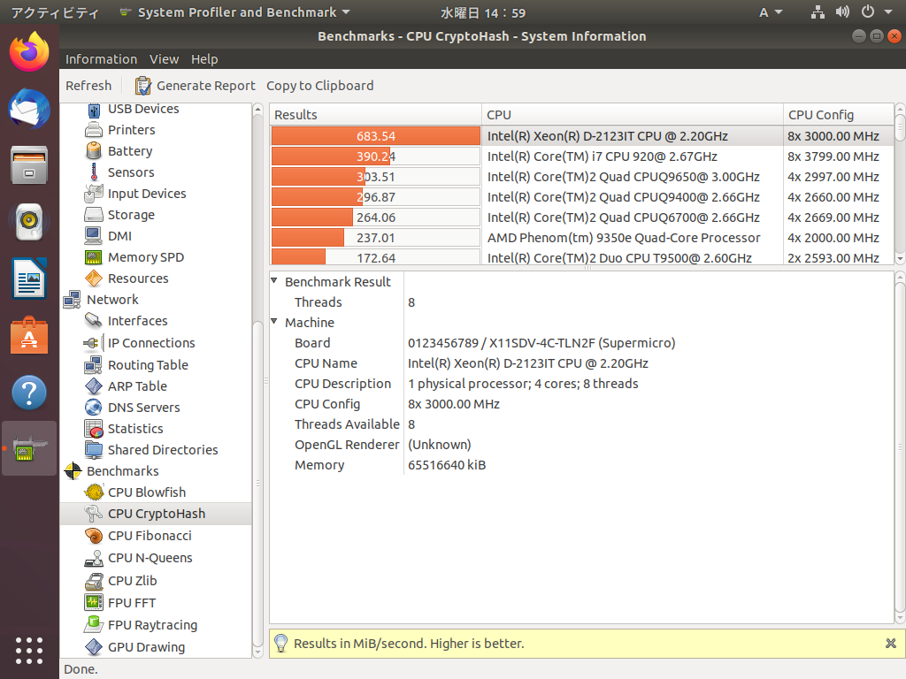The image size is (906, 679).
Task: Open the DNS Servers globe icon
Action: coord(94,408)
